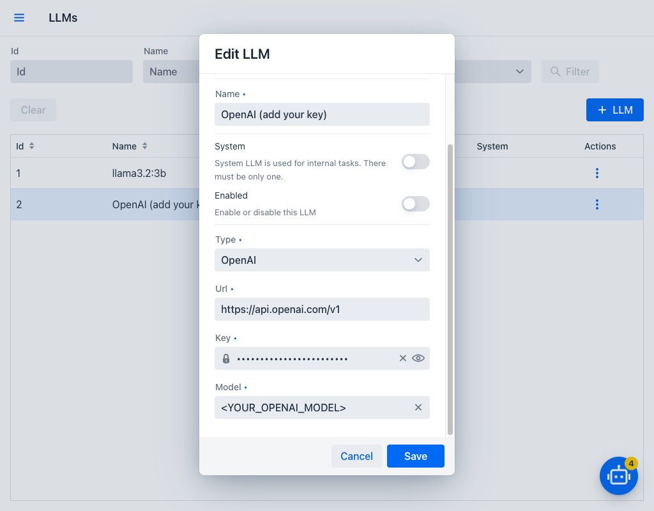Enable this LLM with the Enabled switch
The height and width of the screenshot is (511, 654).
415,204
